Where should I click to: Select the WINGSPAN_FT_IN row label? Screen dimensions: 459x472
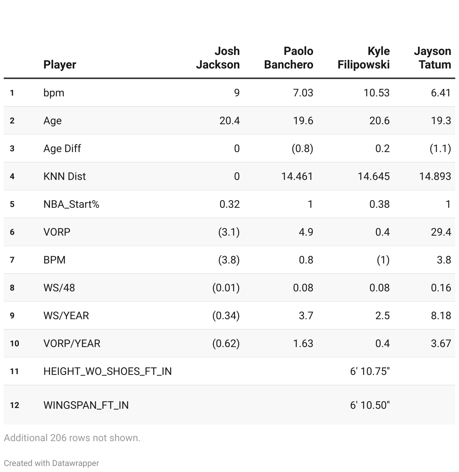pyautogui.click(x=86, y=405)
